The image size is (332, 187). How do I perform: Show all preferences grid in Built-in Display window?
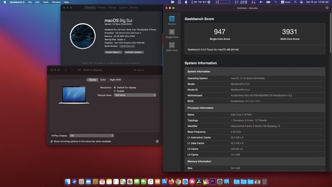[x=79, y=70]
